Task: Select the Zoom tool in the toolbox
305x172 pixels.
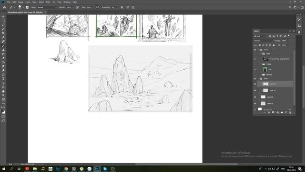Action: coord(3,95)
